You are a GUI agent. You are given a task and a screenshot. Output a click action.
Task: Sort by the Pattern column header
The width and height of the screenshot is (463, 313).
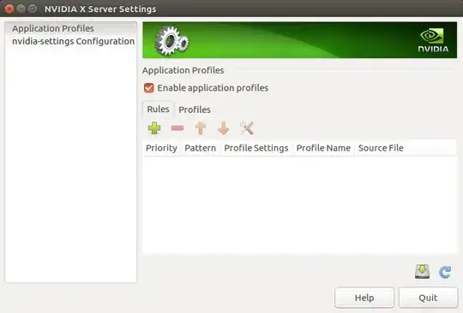pyautogui.click(x=200, y=148)
